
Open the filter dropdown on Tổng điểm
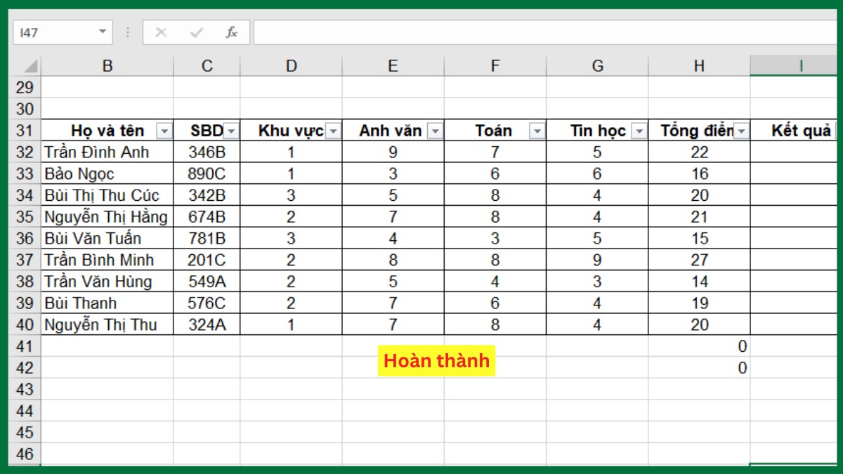[743, 131]
